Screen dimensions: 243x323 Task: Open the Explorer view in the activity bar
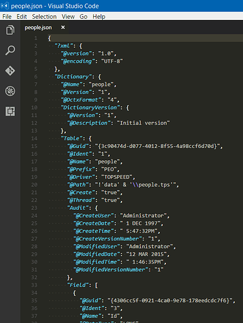pyautogui.click(x=10, y=30)
